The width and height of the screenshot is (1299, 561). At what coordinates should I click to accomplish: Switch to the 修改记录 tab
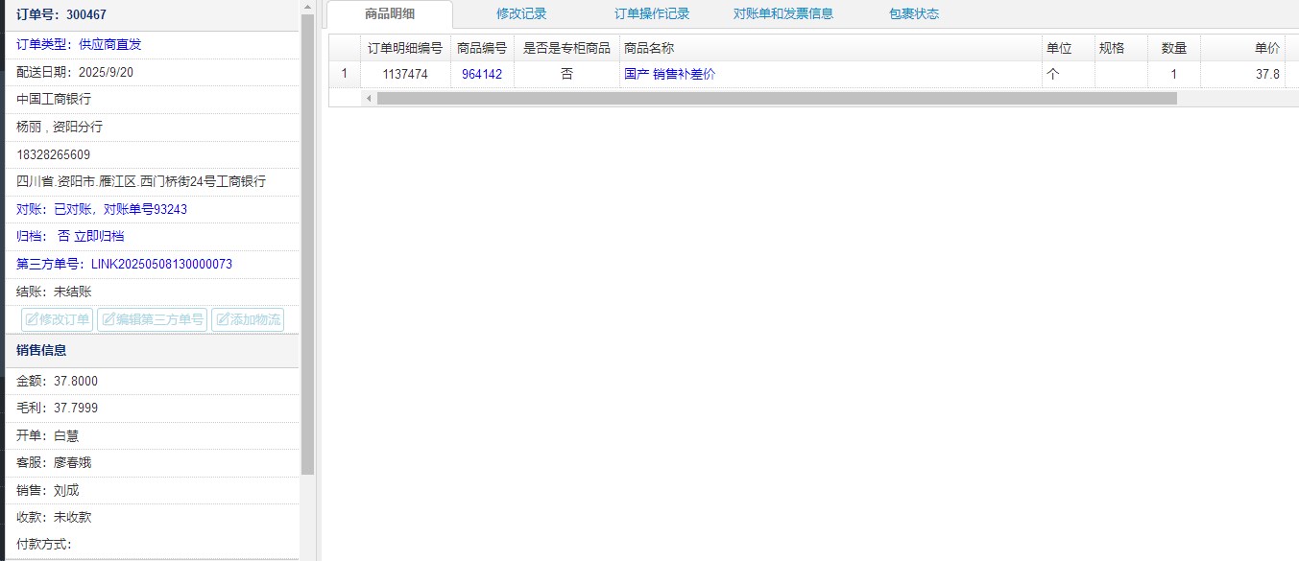[x=521, y=14]
